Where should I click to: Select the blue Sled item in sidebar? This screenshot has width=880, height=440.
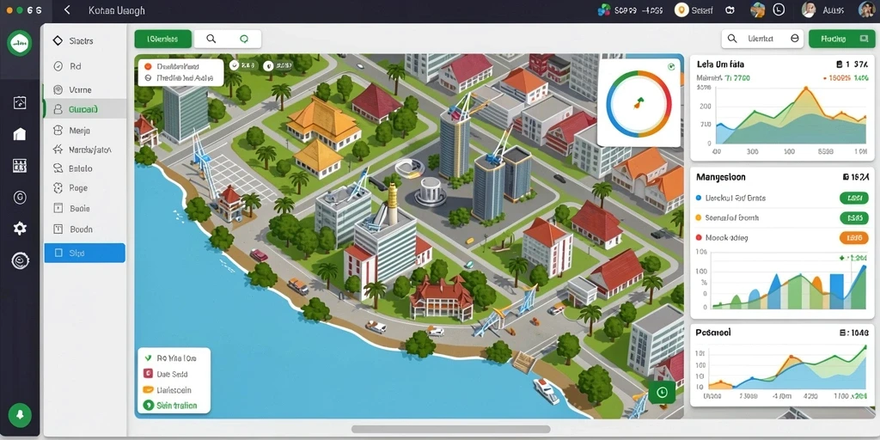click(x=85, y=254)
